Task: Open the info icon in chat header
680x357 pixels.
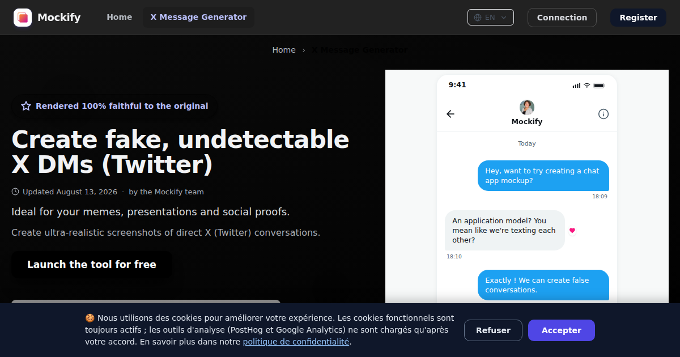Action: [x=603, y=114]
